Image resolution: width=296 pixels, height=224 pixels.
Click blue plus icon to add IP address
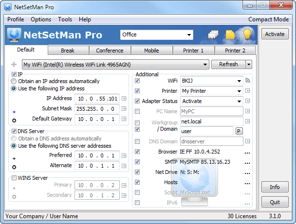click(x=14, y=112)
